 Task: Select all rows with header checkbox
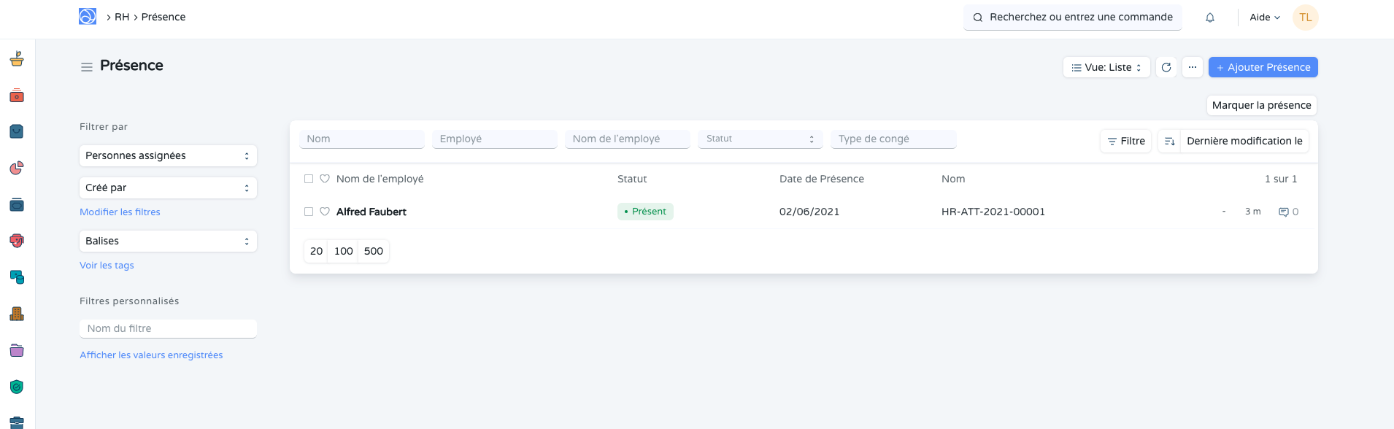coord(309,179)
